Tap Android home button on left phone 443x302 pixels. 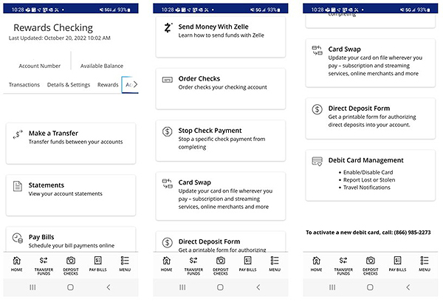(x=71, y=287)
